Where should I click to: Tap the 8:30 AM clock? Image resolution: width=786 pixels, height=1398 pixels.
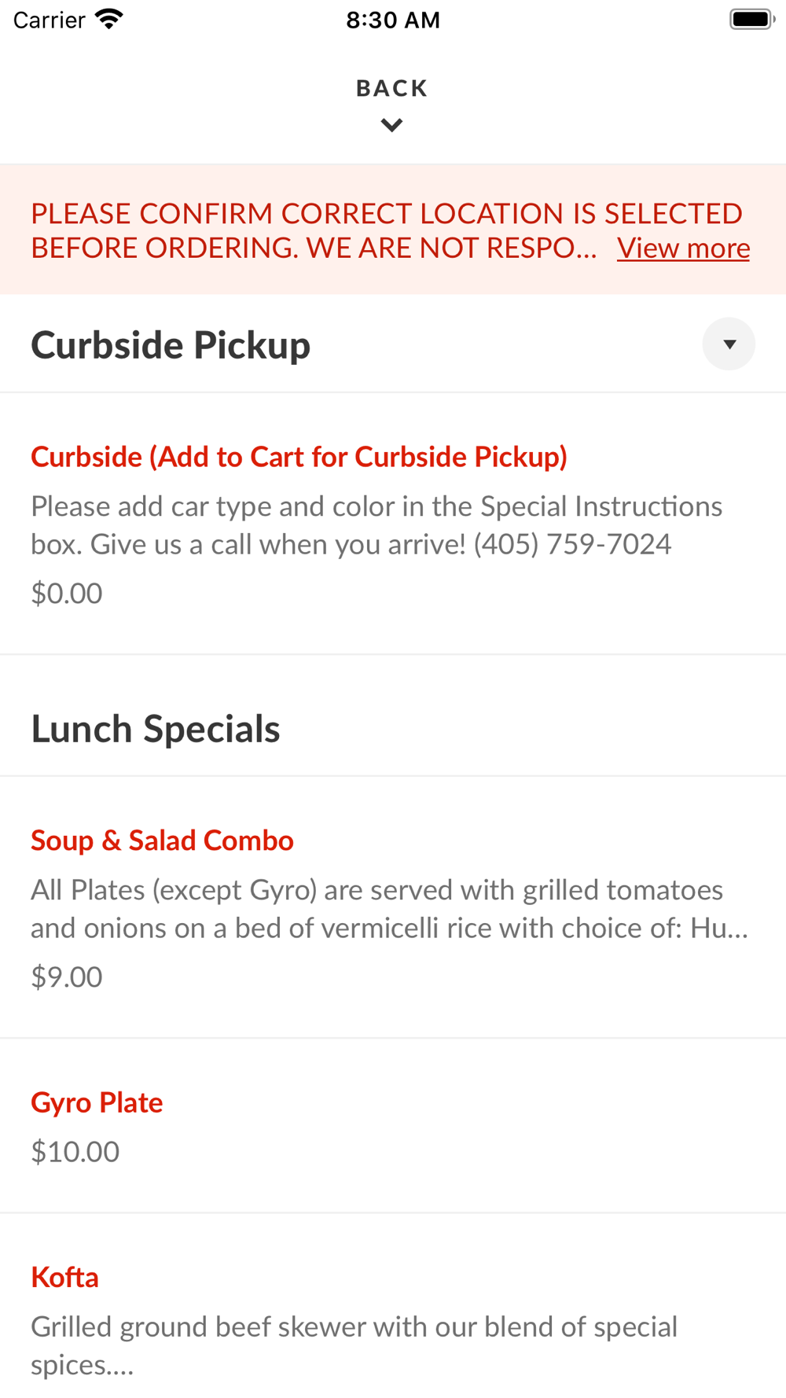click(393, 20)
